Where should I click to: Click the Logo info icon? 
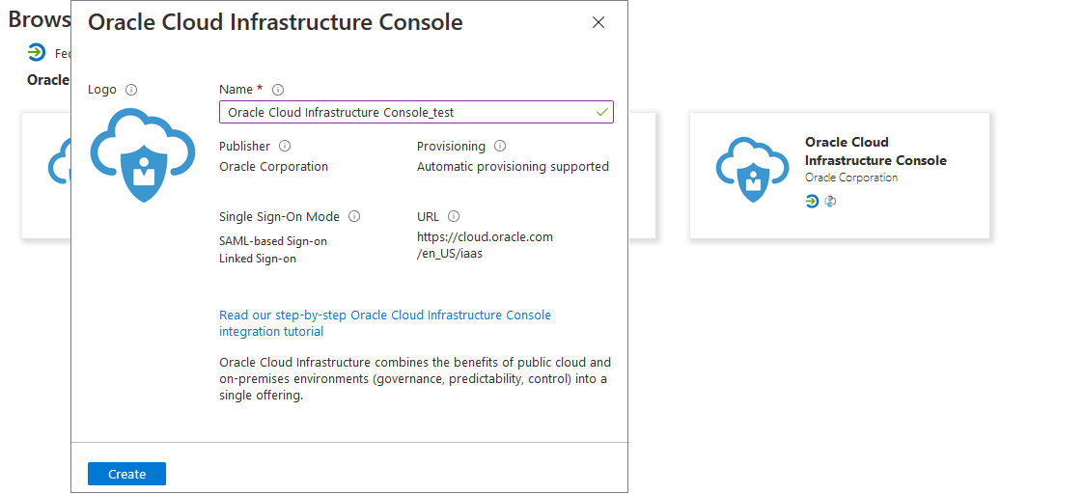131,90
